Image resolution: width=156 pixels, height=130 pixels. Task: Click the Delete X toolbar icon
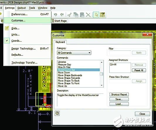[88, 15]
